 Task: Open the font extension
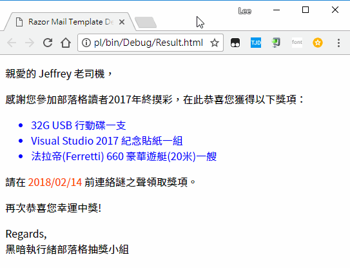297,42
